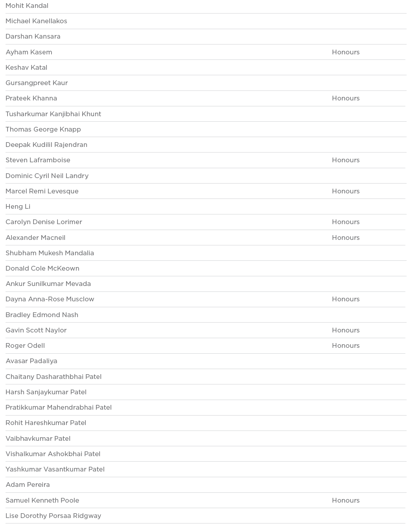Image resolution: width=408 pixels, height=529 pixels.
Task: Select Dominic Cyril Neil Landry
Action: coord(47,176)
